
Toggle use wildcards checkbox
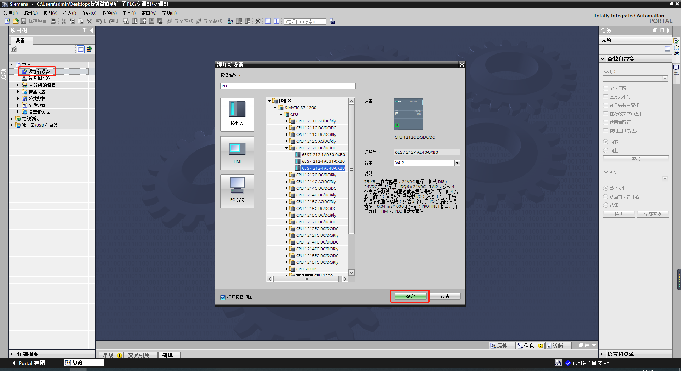[x=606, y=122]
